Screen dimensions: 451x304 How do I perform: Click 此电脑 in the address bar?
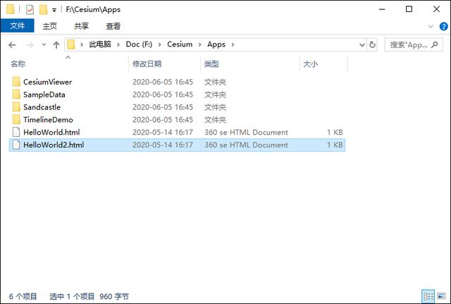[100, 44]
